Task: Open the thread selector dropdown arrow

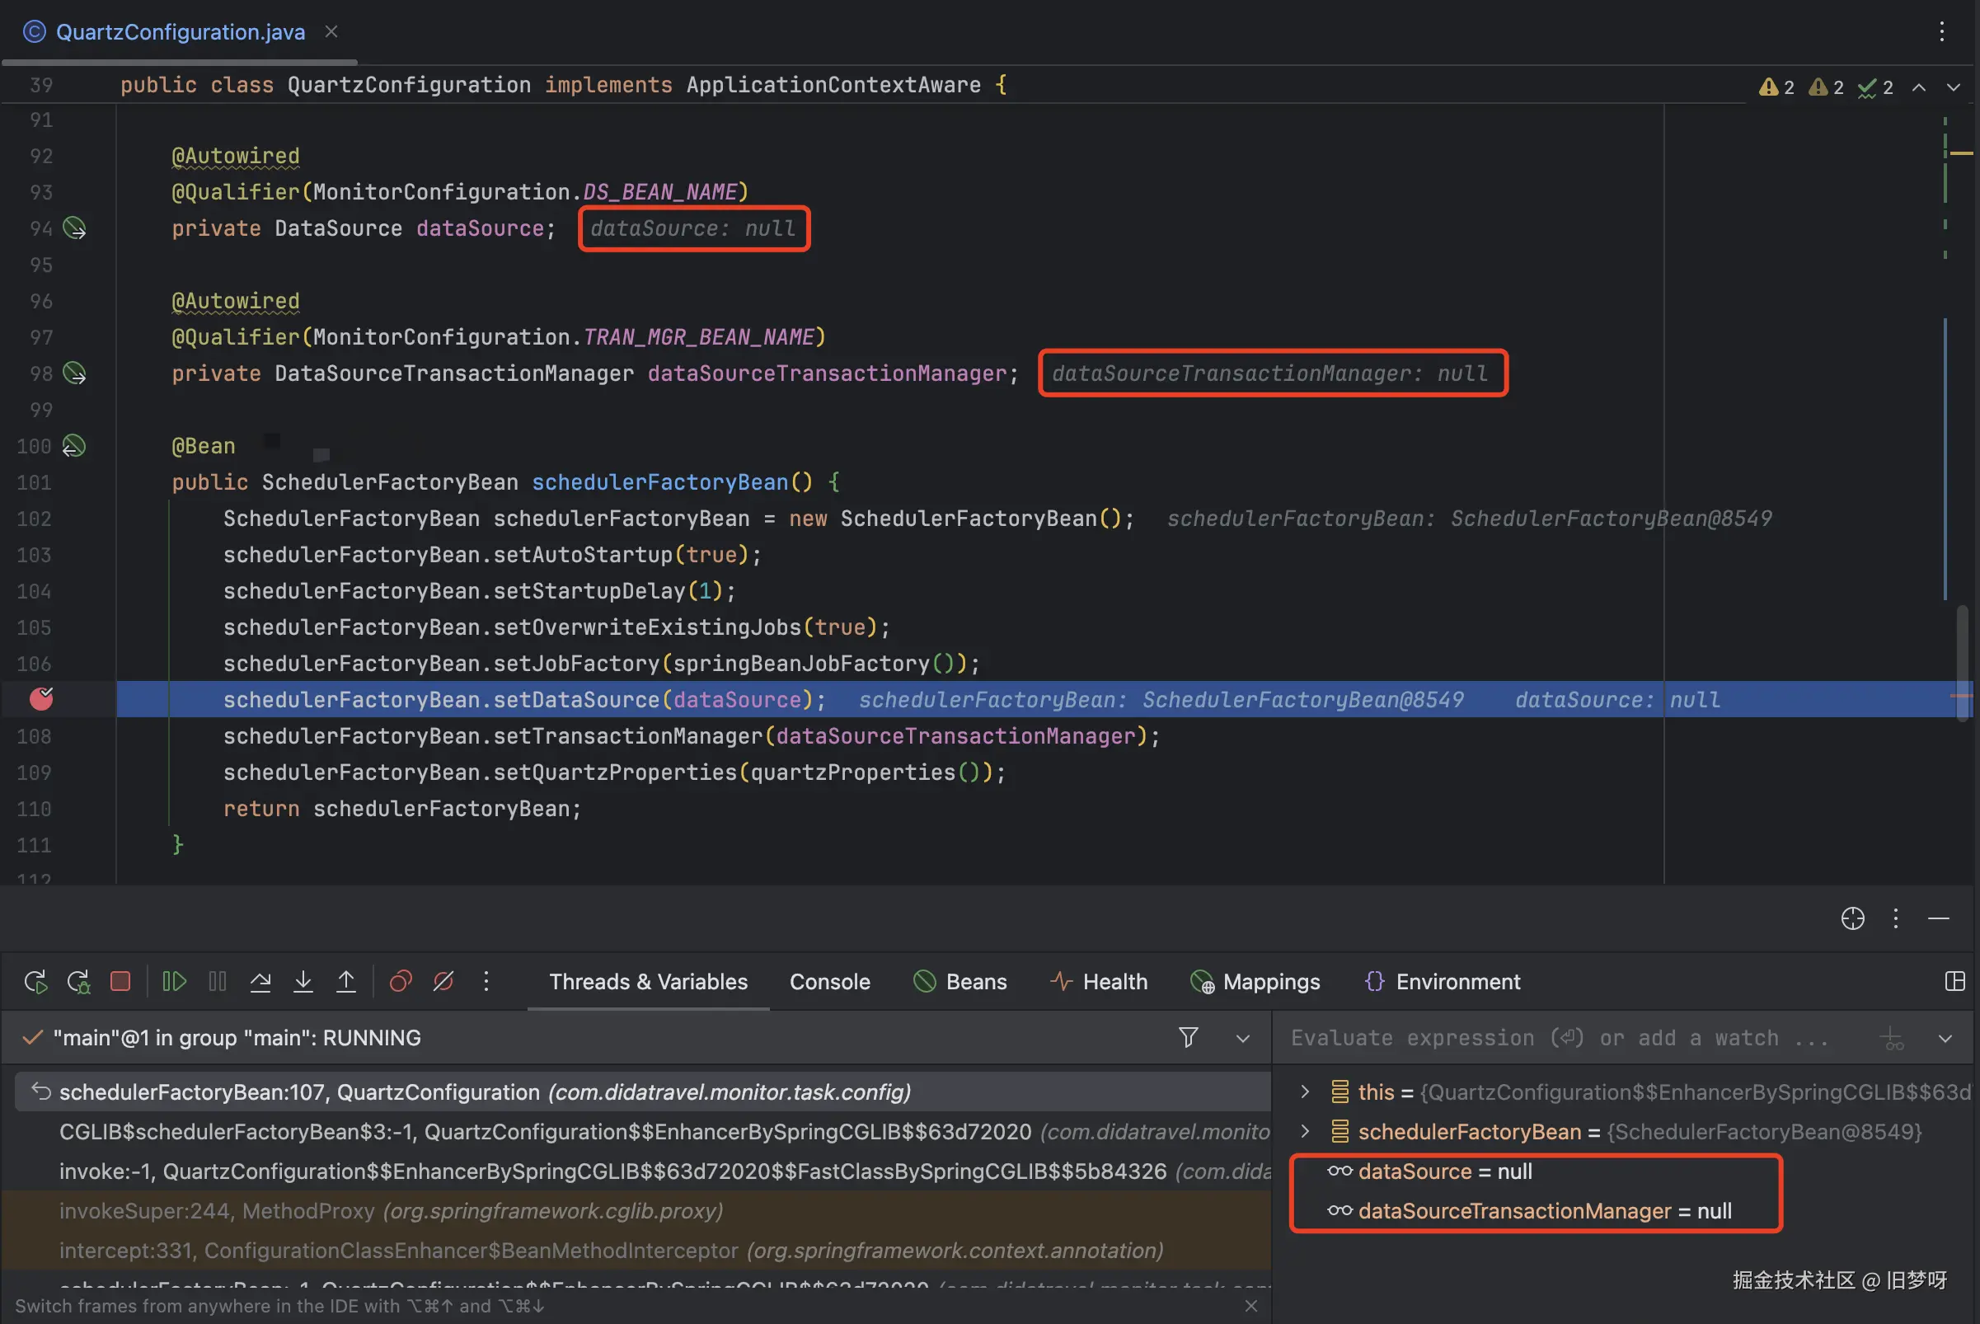Action: (x=1242, y=1039)
